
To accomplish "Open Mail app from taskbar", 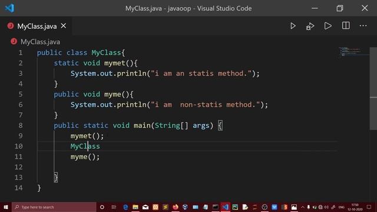I will pos(145,207).
